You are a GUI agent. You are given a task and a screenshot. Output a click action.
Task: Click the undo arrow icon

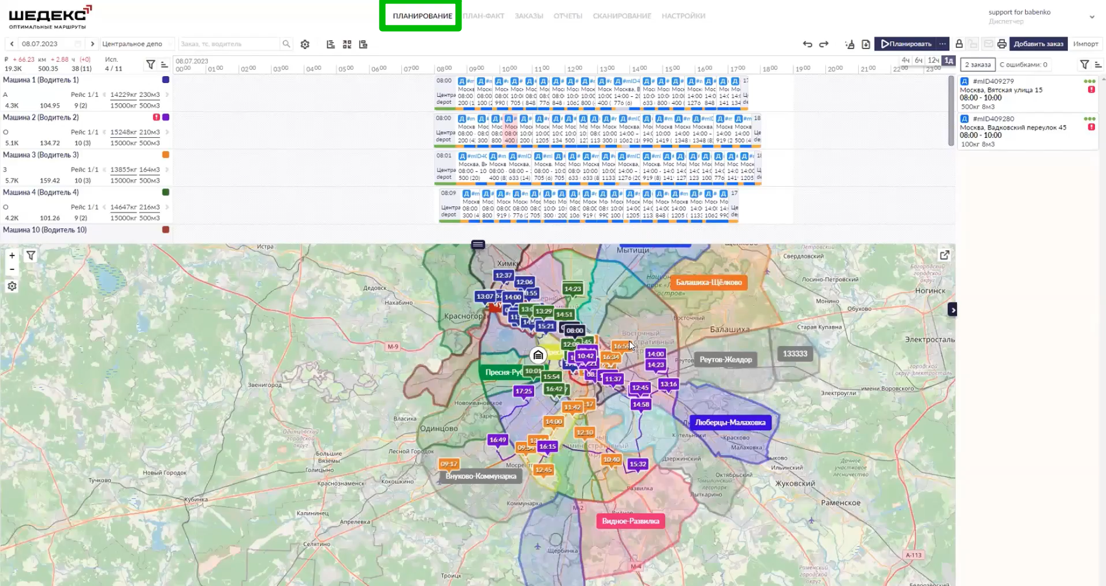point(807,44)
